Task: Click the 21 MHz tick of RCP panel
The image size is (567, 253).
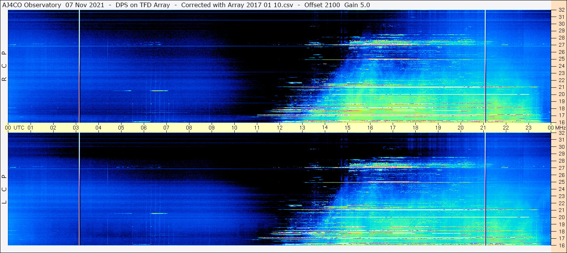Action: [561, 87]
